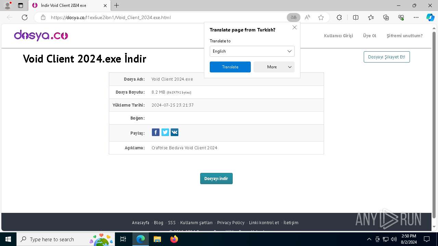Open the translate options icon in address bar
438x246 pixels.
[x=293, y=17]
